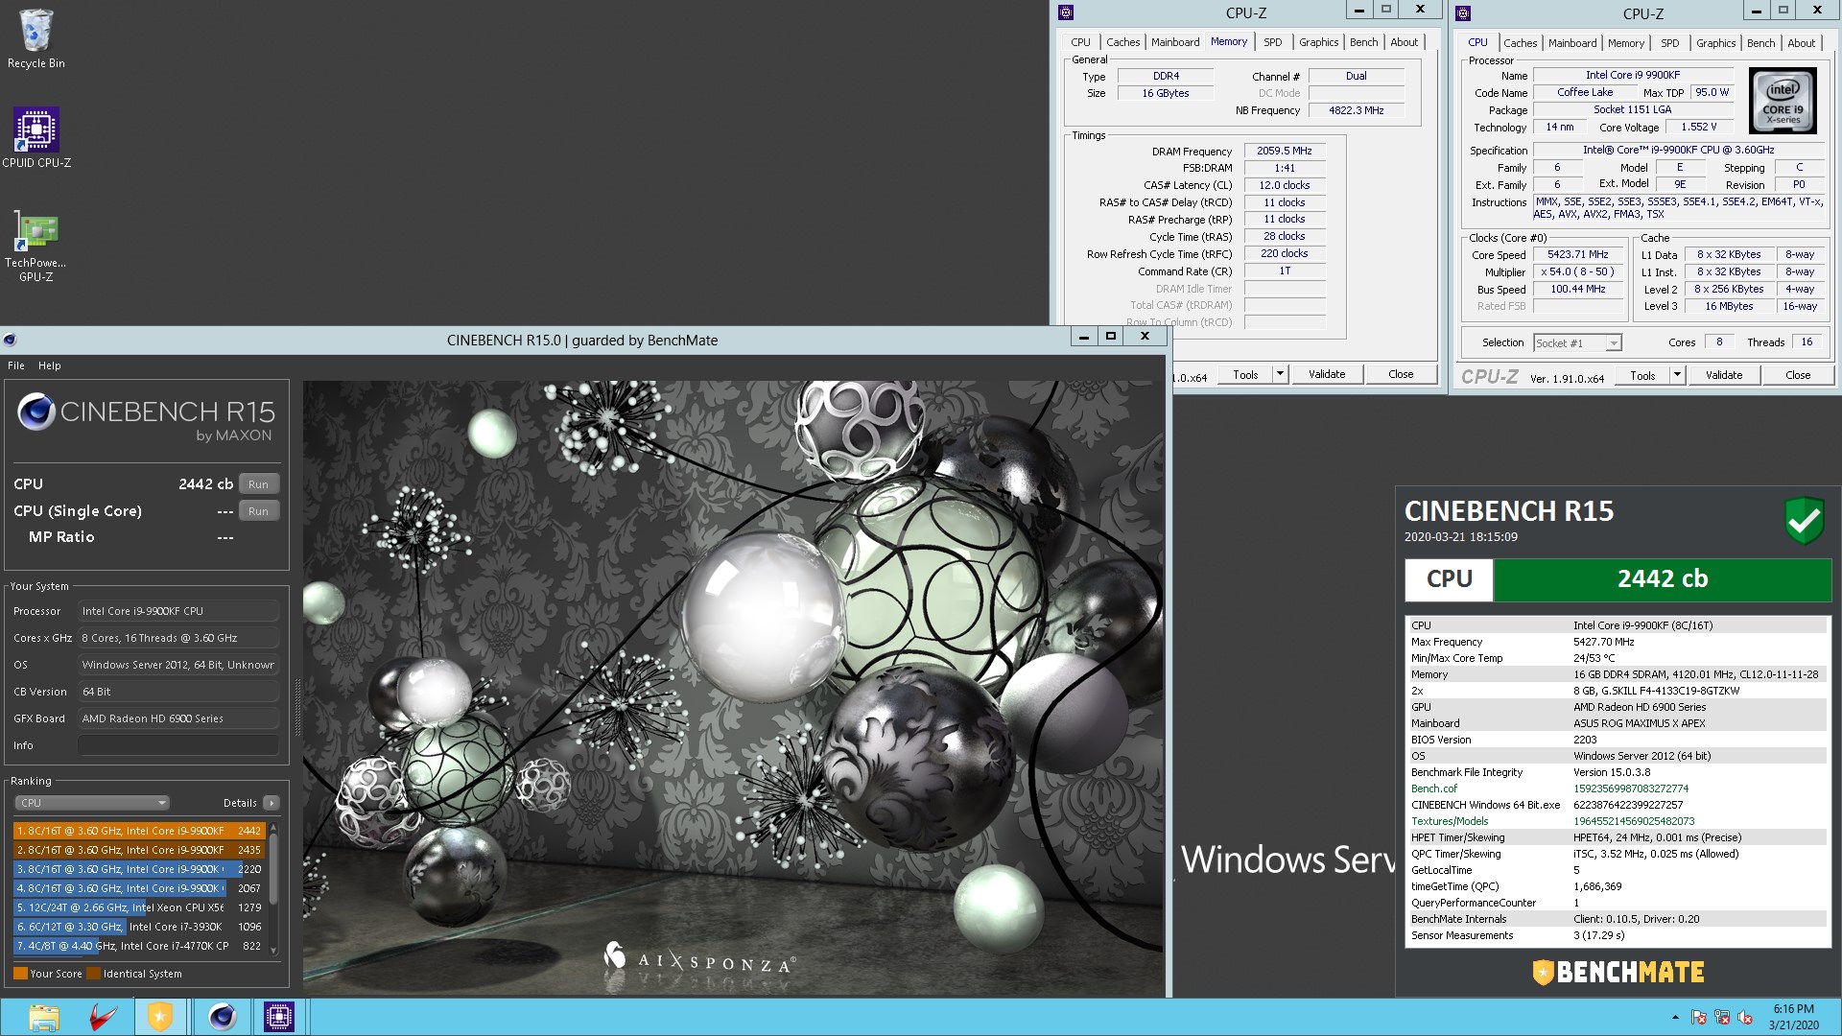This screenshot has height=1036, width=1842.
Task: Switch to SPD tab in CPU-Z Memory window
Action: [x=1272, y=42]
